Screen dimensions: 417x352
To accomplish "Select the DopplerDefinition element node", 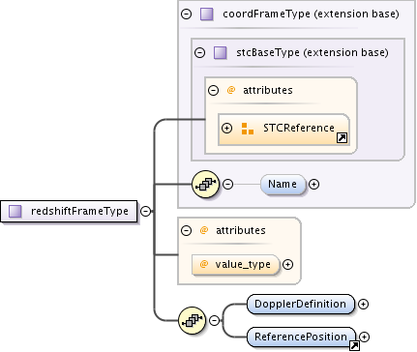I will [301, 304].
